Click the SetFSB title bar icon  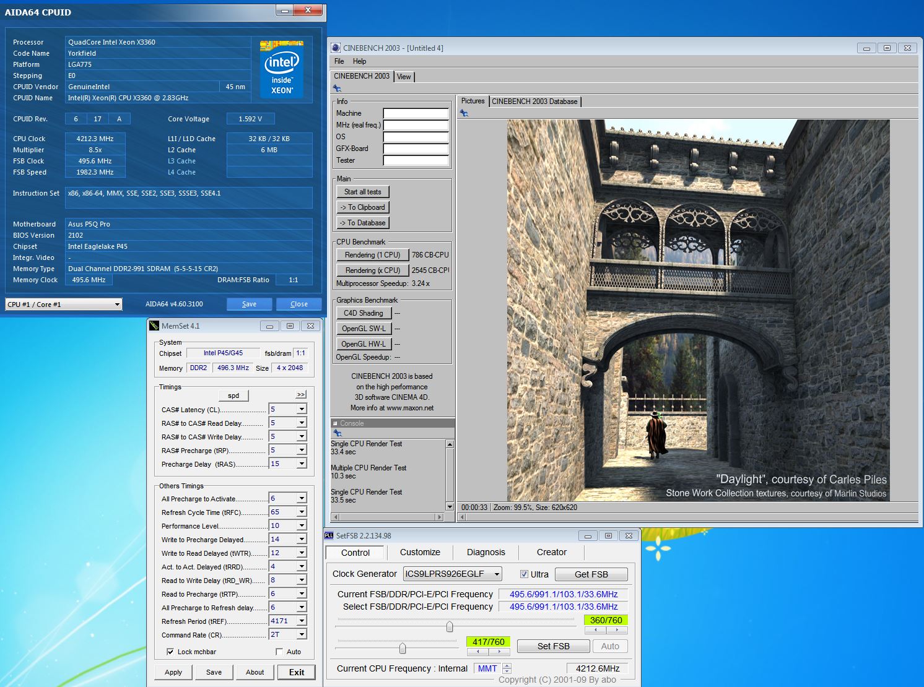click(x=329, y=535)
